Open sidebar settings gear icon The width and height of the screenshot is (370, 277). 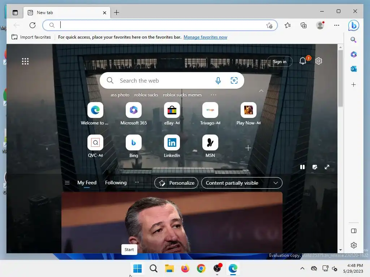353,245
